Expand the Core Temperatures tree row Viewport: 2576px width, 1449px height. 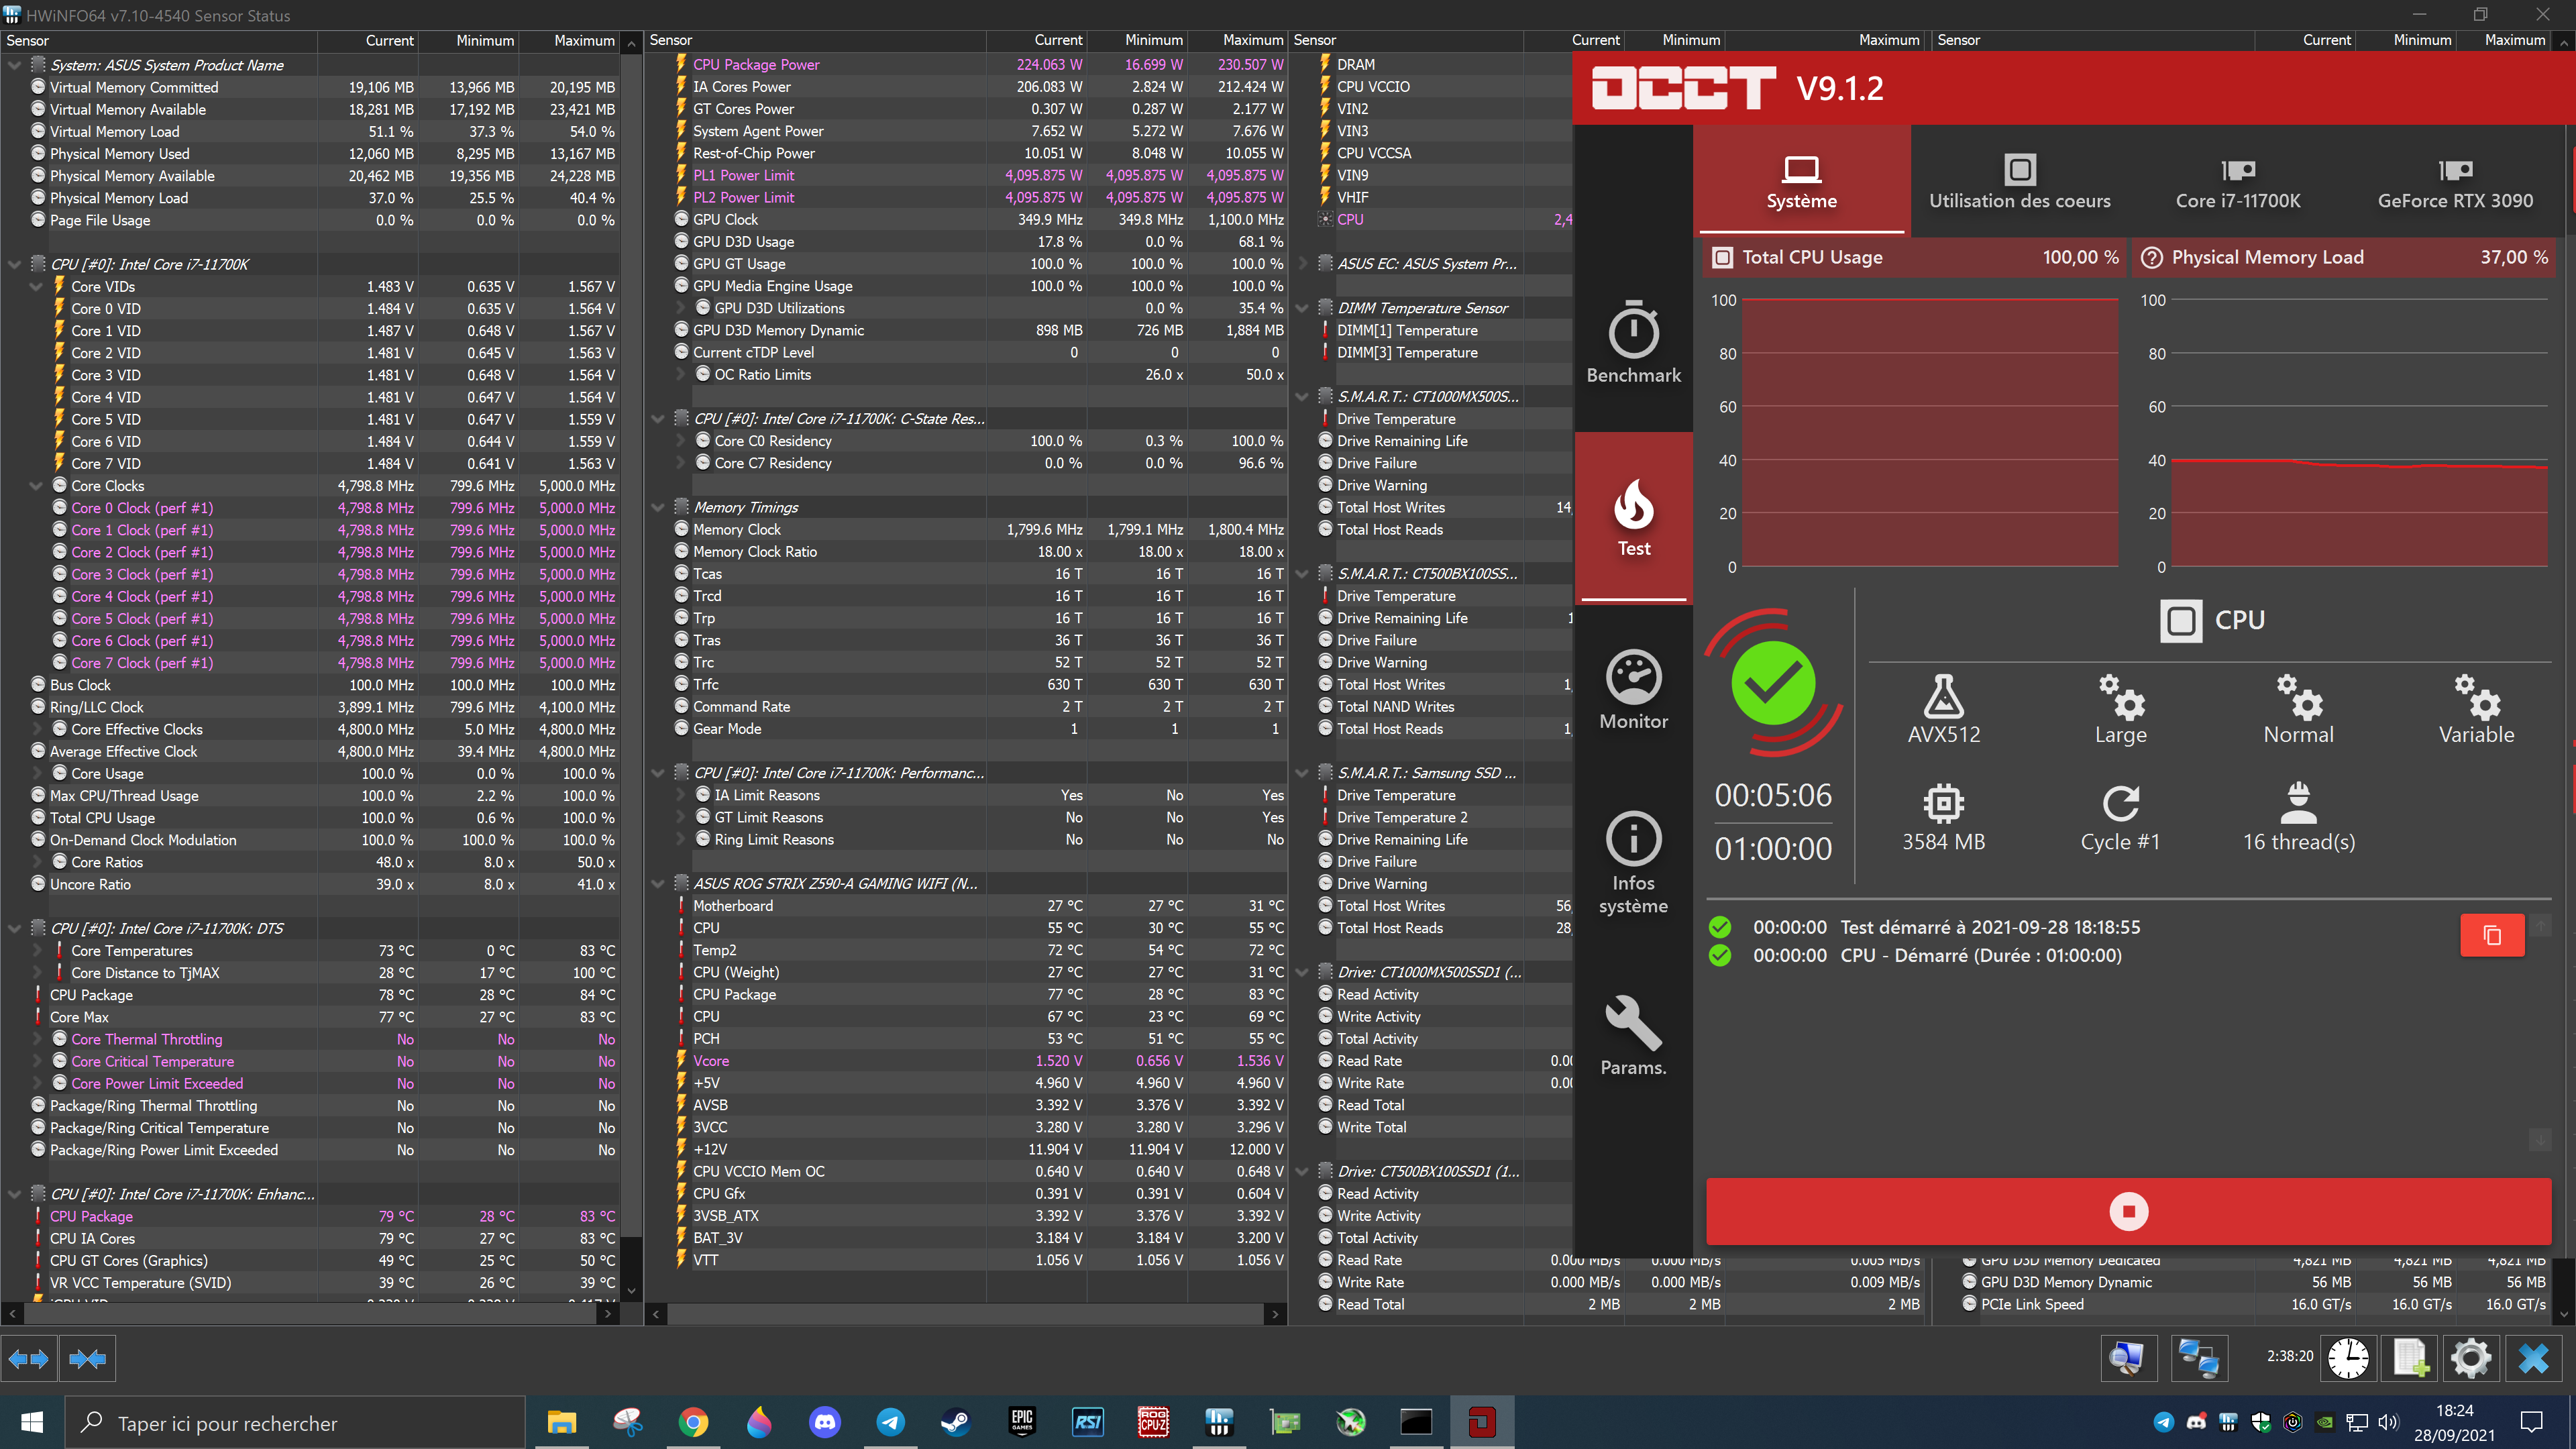36,951
